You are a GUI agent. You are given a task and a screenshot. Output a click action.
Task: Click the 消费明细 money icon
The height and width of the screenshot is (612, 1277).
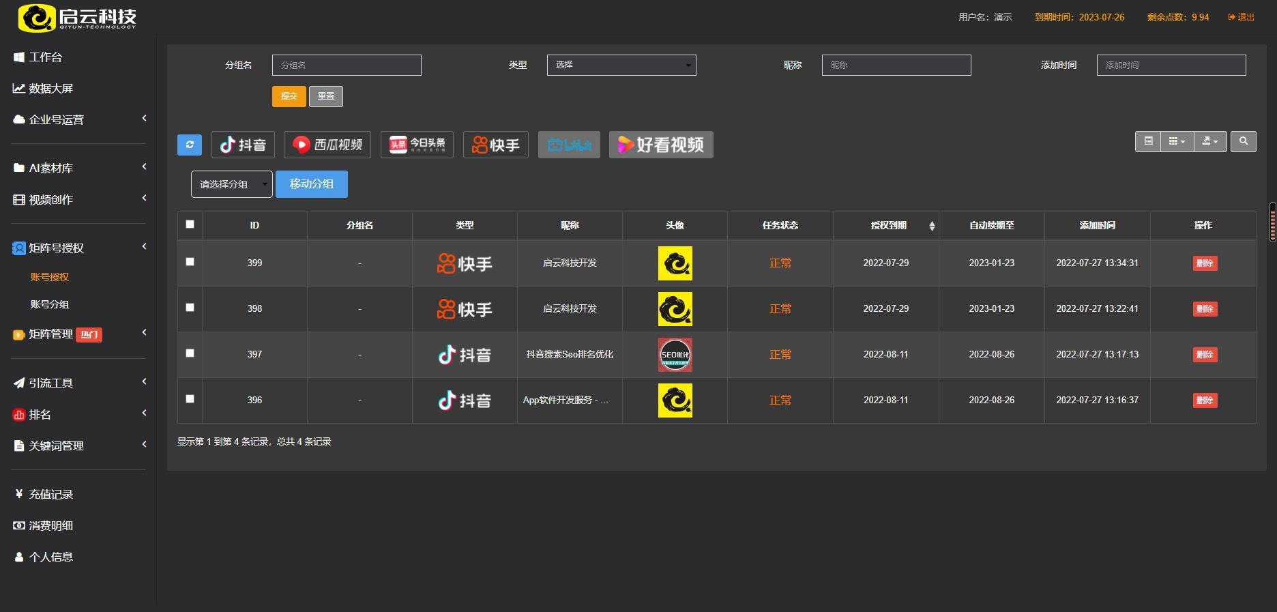pos(19,525)
